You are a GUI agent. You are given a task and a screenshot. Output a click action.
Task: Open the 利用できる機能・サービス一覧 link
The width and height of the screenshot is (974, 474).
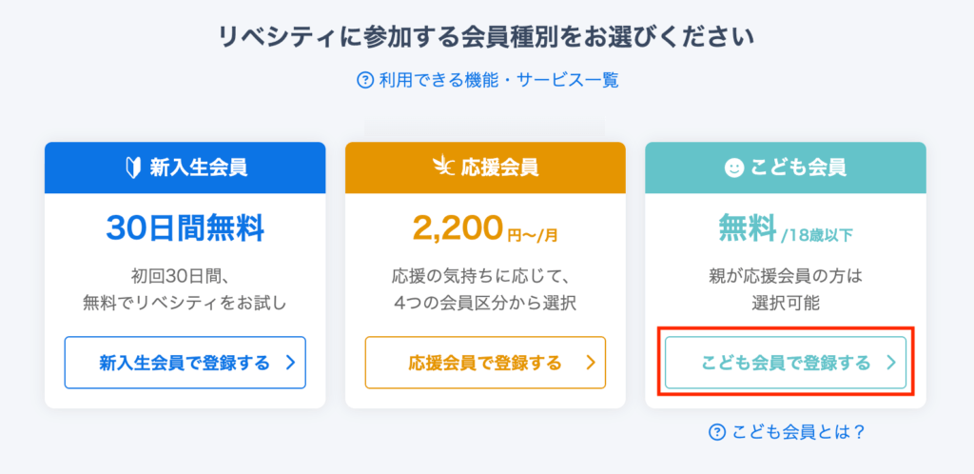(x=497, y=80)
